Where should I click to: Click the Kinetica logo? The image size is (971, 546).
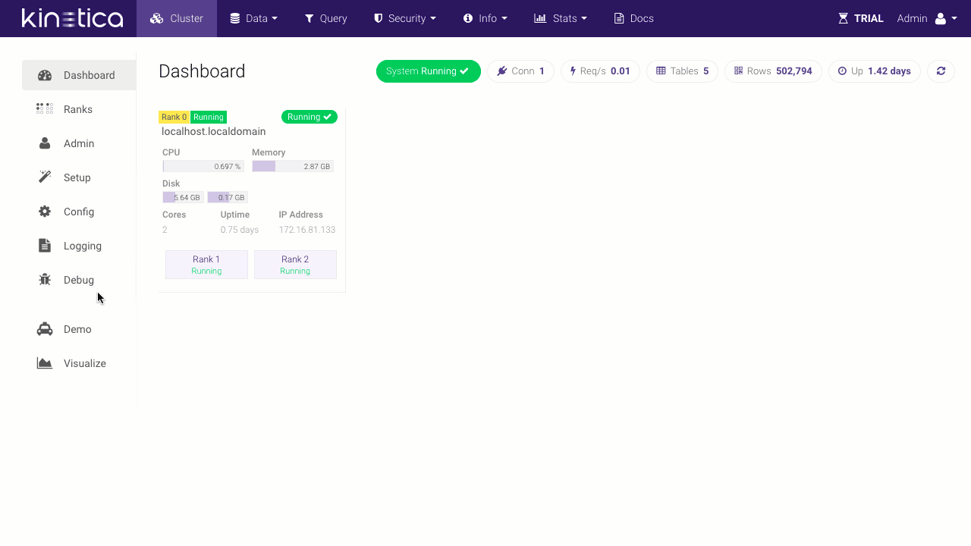point(72,18)
